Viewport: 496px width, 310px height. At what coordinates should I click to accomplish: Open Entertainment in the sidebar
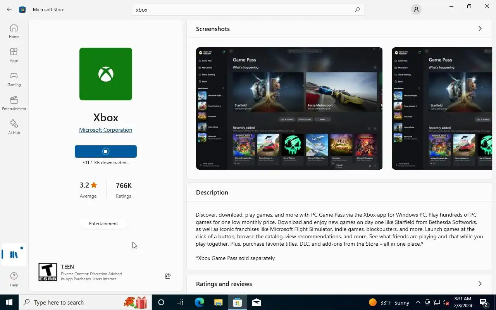pos(14,103)
